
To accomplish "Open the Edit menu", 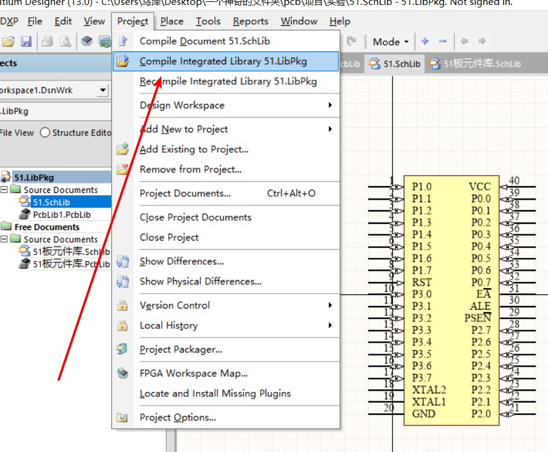I will click(63, 22).
